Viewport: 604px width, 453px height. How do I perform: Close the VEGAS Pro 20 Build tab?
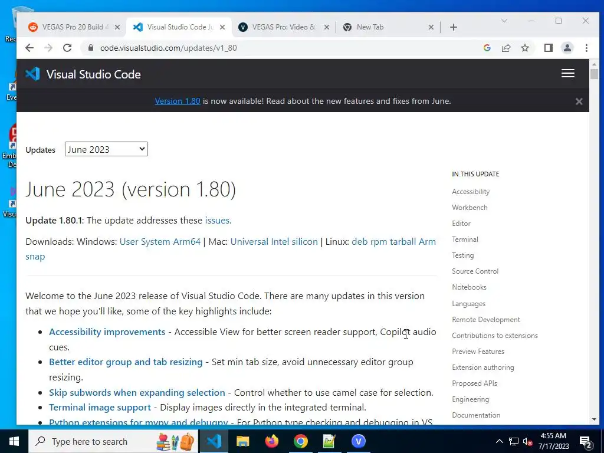[x=117, y=27]
